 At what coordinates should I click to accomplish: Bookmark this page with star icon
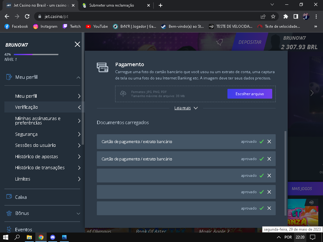point(273,16)
